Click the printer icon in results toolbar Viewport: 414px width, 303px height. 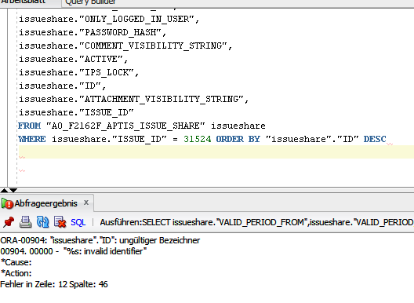(26, 222)
